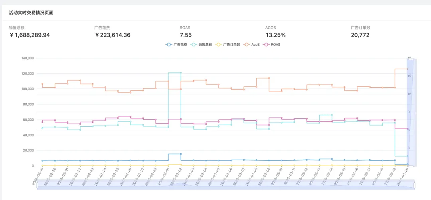This screenshot has height=200, width=431.
Task: Click the 活动实时交易情况页面 title
Action: point(31,13)
